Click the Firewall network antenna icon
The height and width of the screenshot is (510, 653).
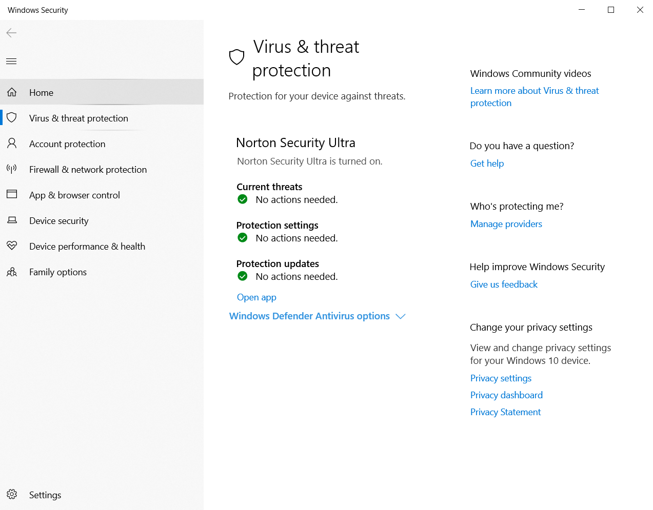point(12,169)
